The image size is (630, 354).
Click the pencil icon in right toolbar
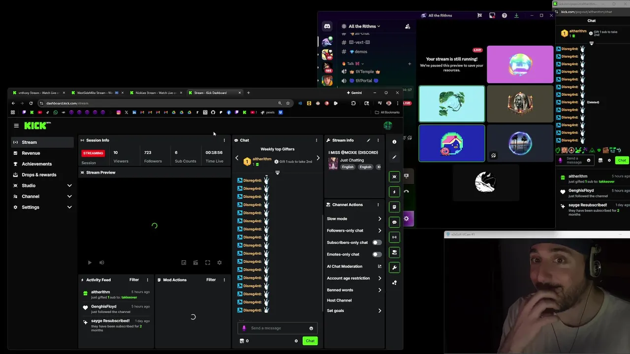point(394,157)
